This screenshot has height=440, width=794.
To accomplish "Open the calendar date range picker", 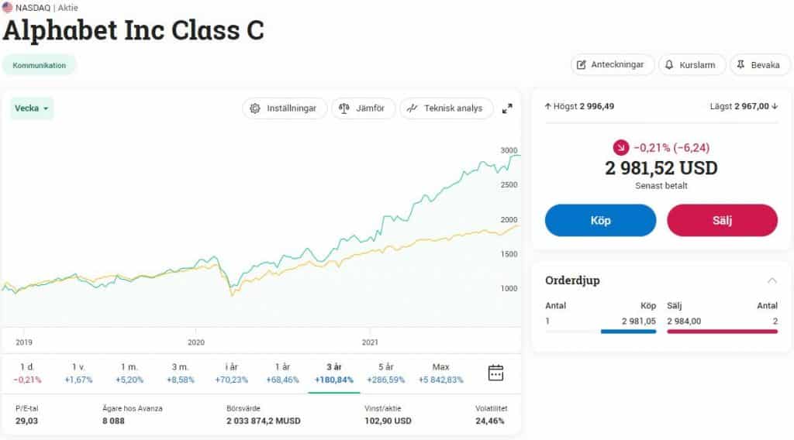I will pyautogui.click(x=495, y=373).
